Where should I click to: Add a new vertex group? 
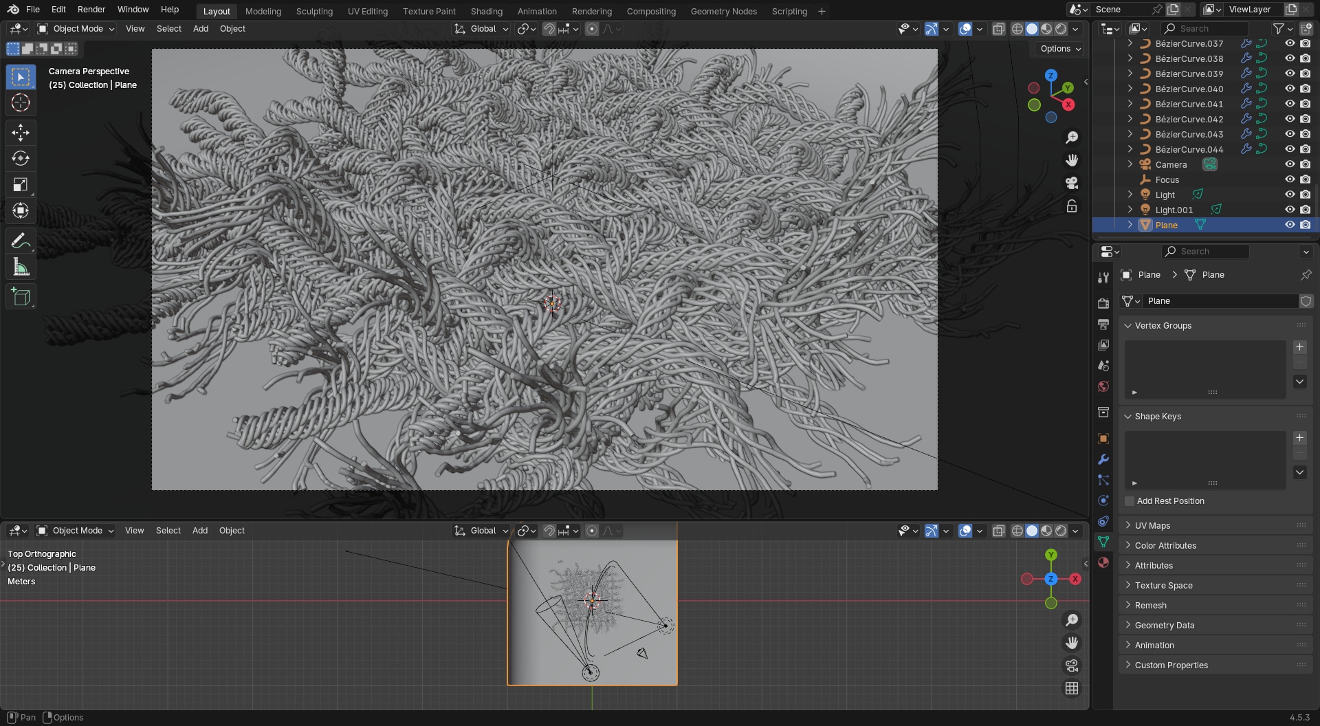click(1299, 347)
